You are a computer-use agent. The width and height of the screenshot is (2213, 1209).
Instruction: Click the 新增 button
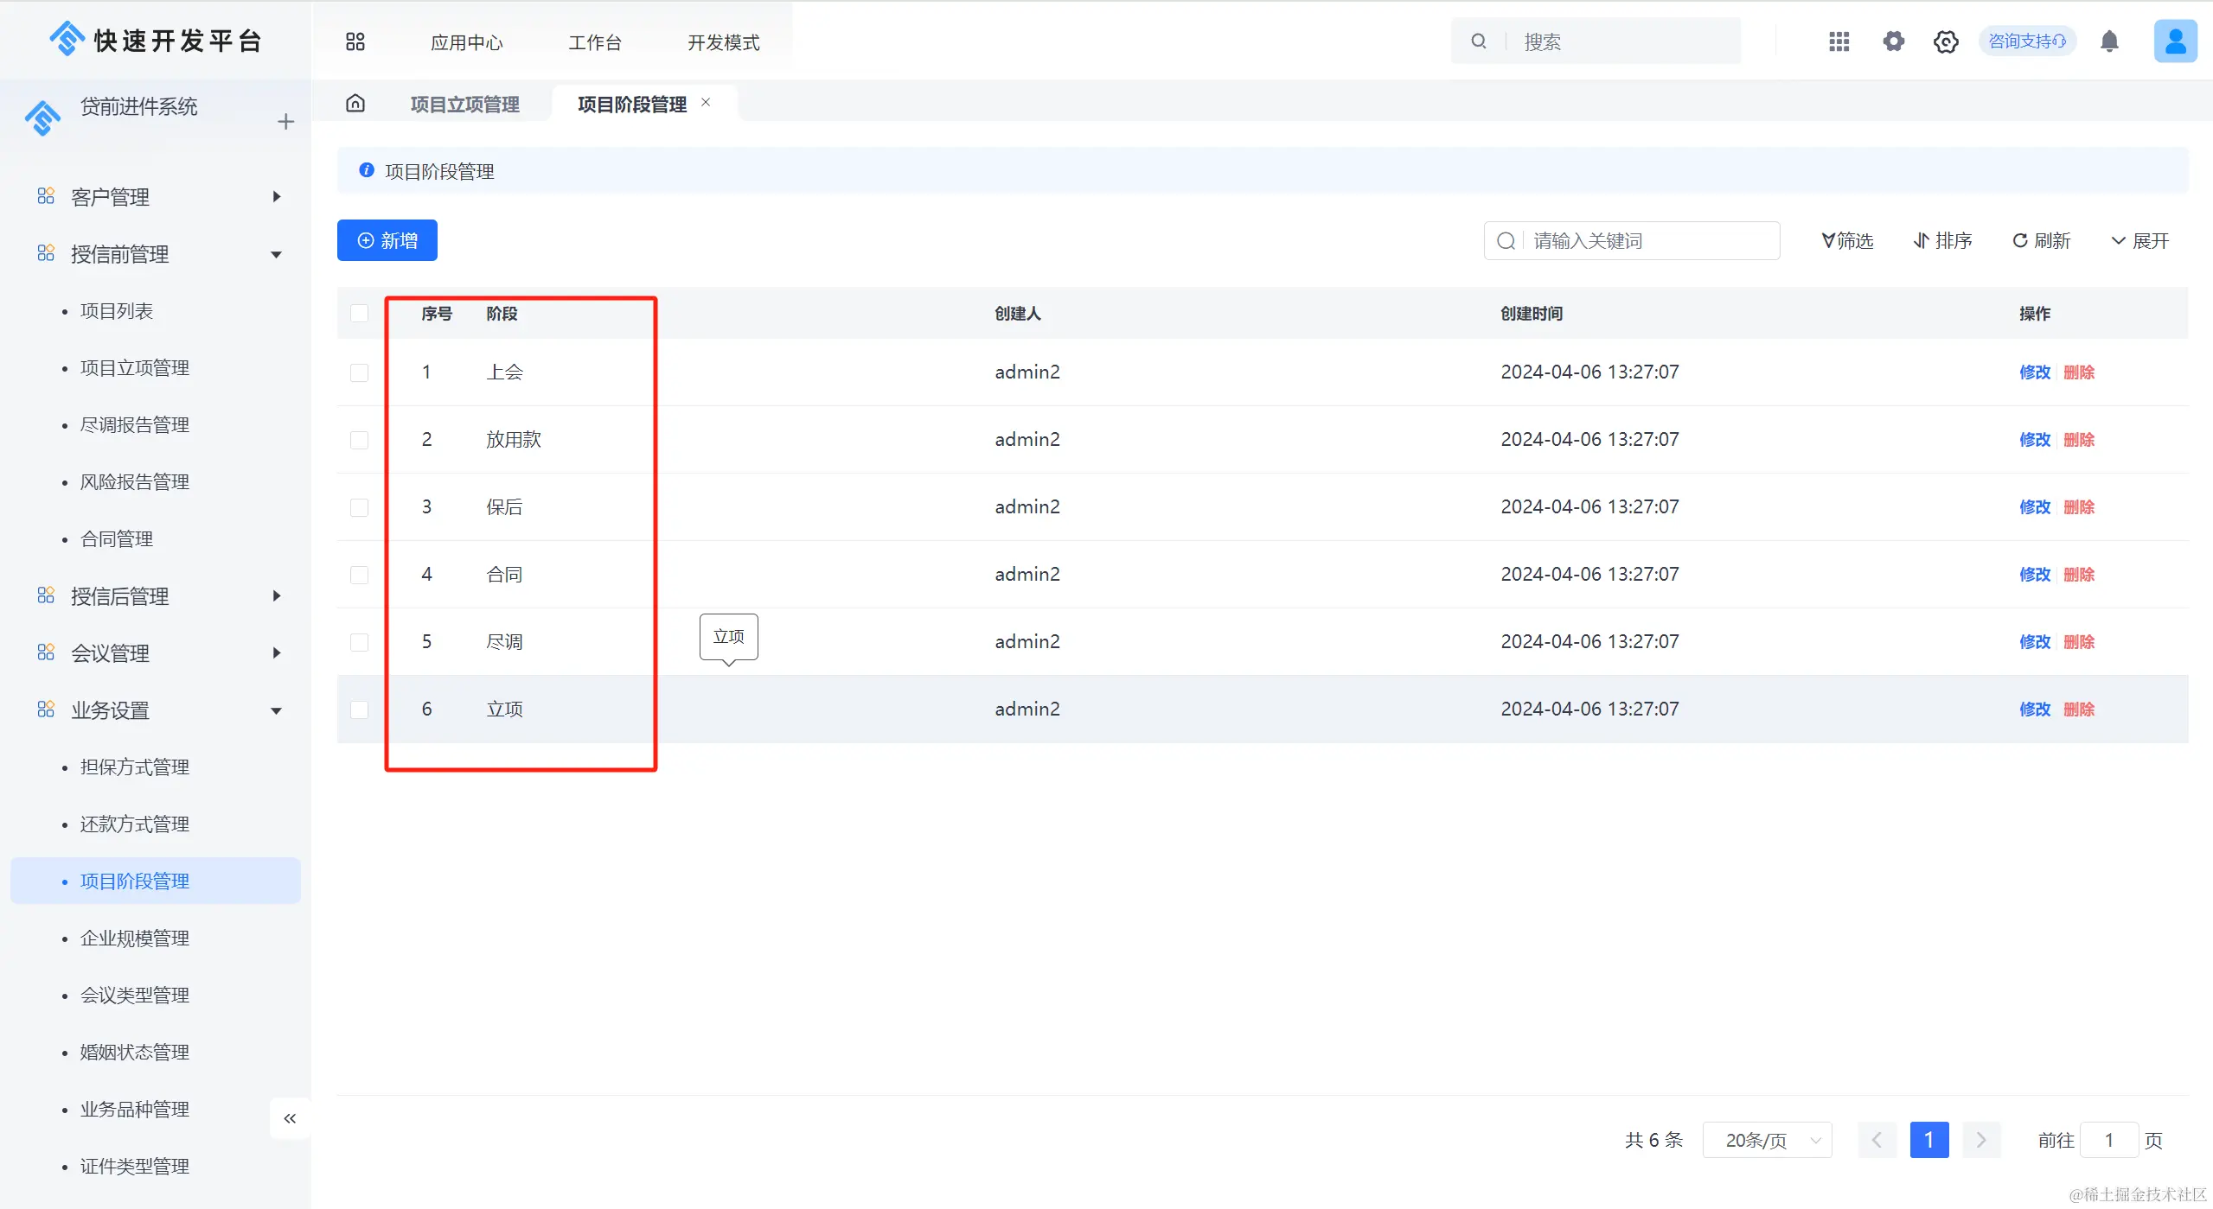(387, 240)
